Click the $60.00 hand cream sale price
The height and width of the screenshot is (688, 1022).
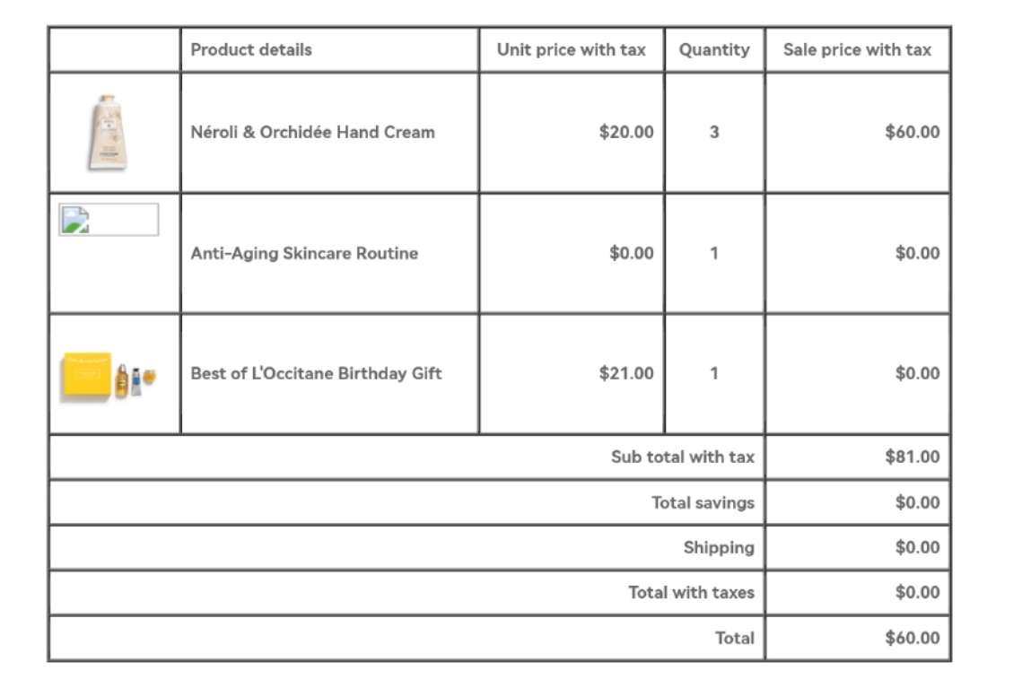[913, 132]
